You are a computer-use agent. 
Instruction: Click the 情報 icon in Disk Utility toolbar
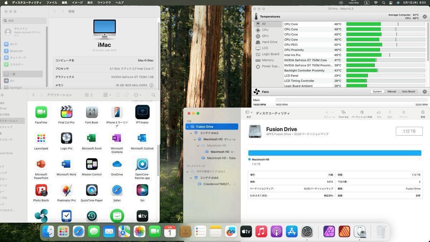[423, 114]
